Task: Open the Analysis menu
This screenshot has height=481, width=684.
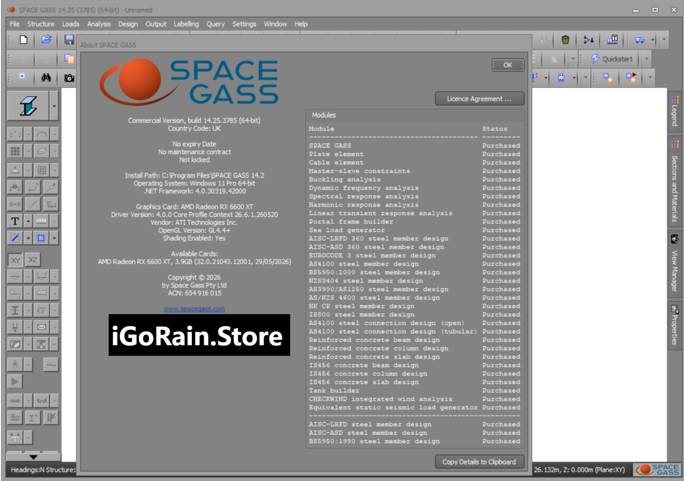Action: click(99, 24)
